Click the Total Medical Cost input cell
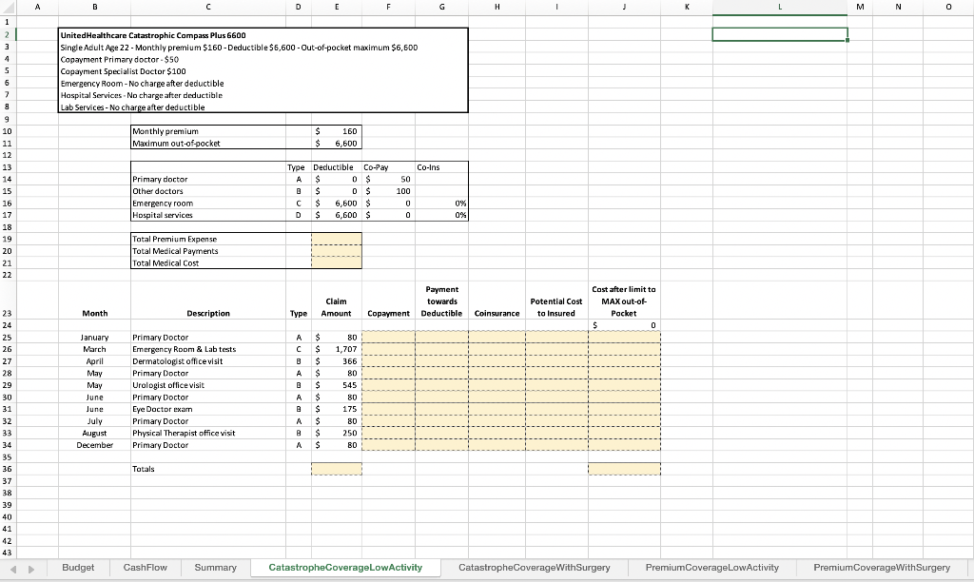Image resolution: width=974 pixels, height=582 pixels. click(x=336, y=262)
